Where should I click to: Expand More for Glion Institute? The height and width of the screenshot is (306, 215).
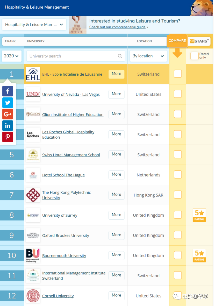[x=117, y=114]
